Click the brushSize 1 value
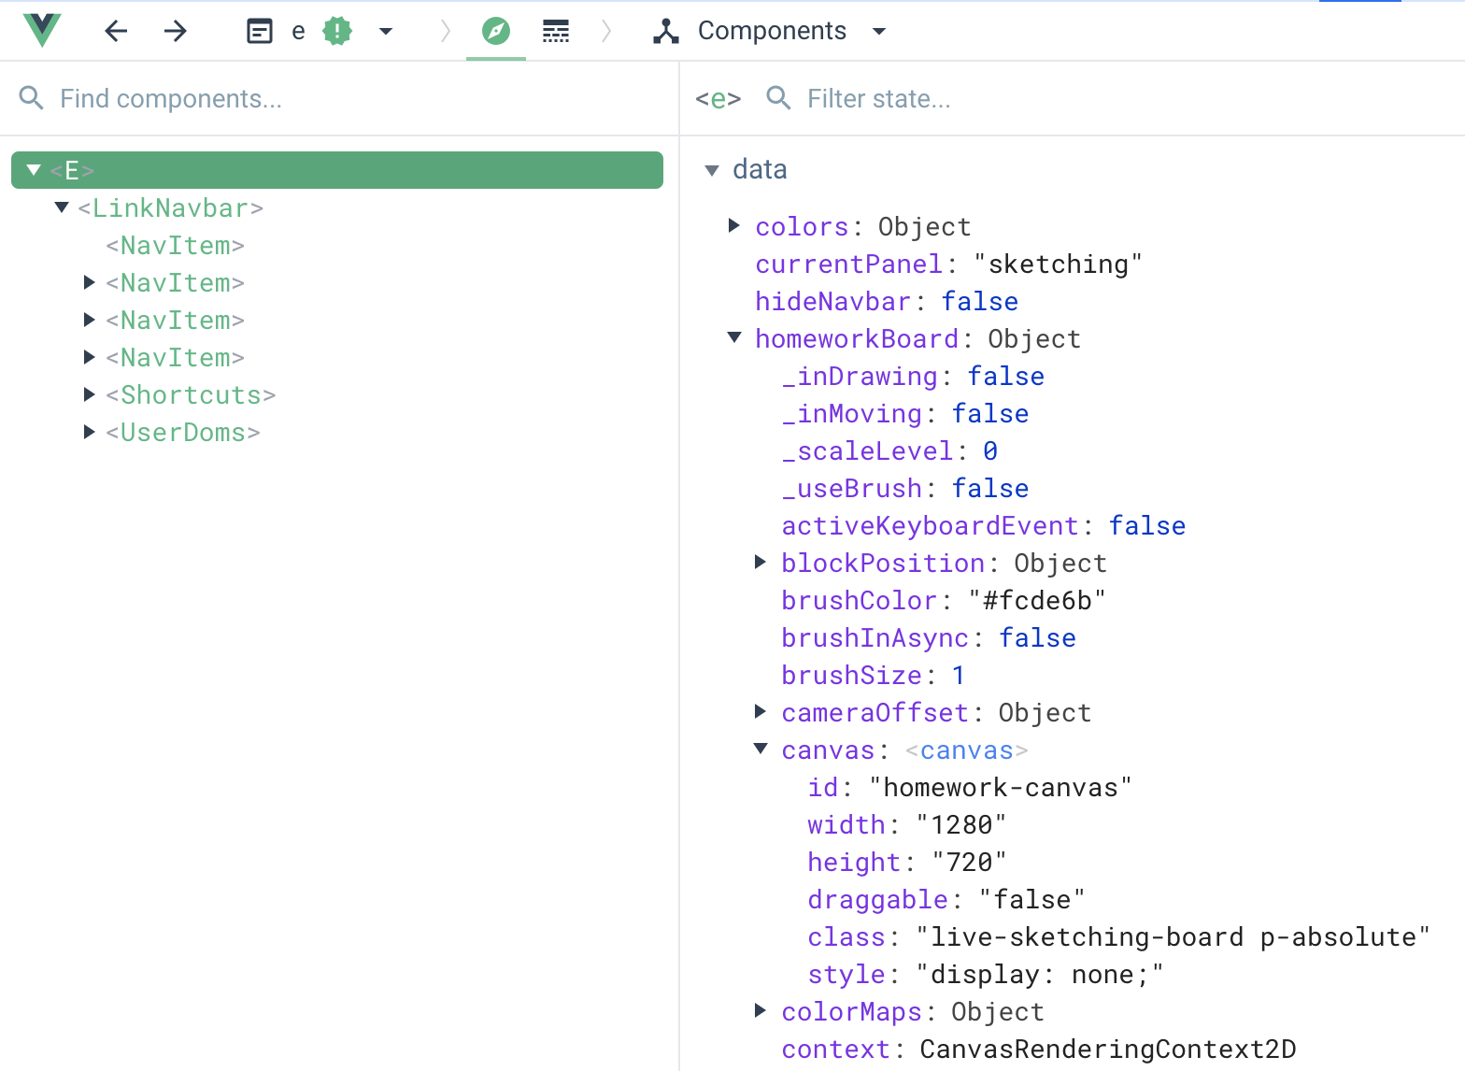 [x=959, y=675]
